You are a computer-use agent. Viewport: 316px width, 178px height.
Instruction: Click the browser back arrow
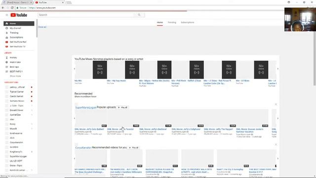pos(3,8)
